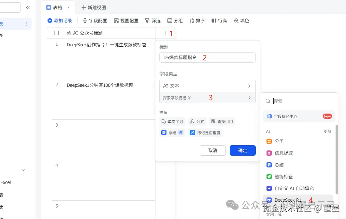Collapse the left sidebar with double-arrow

tap(28, 7)
